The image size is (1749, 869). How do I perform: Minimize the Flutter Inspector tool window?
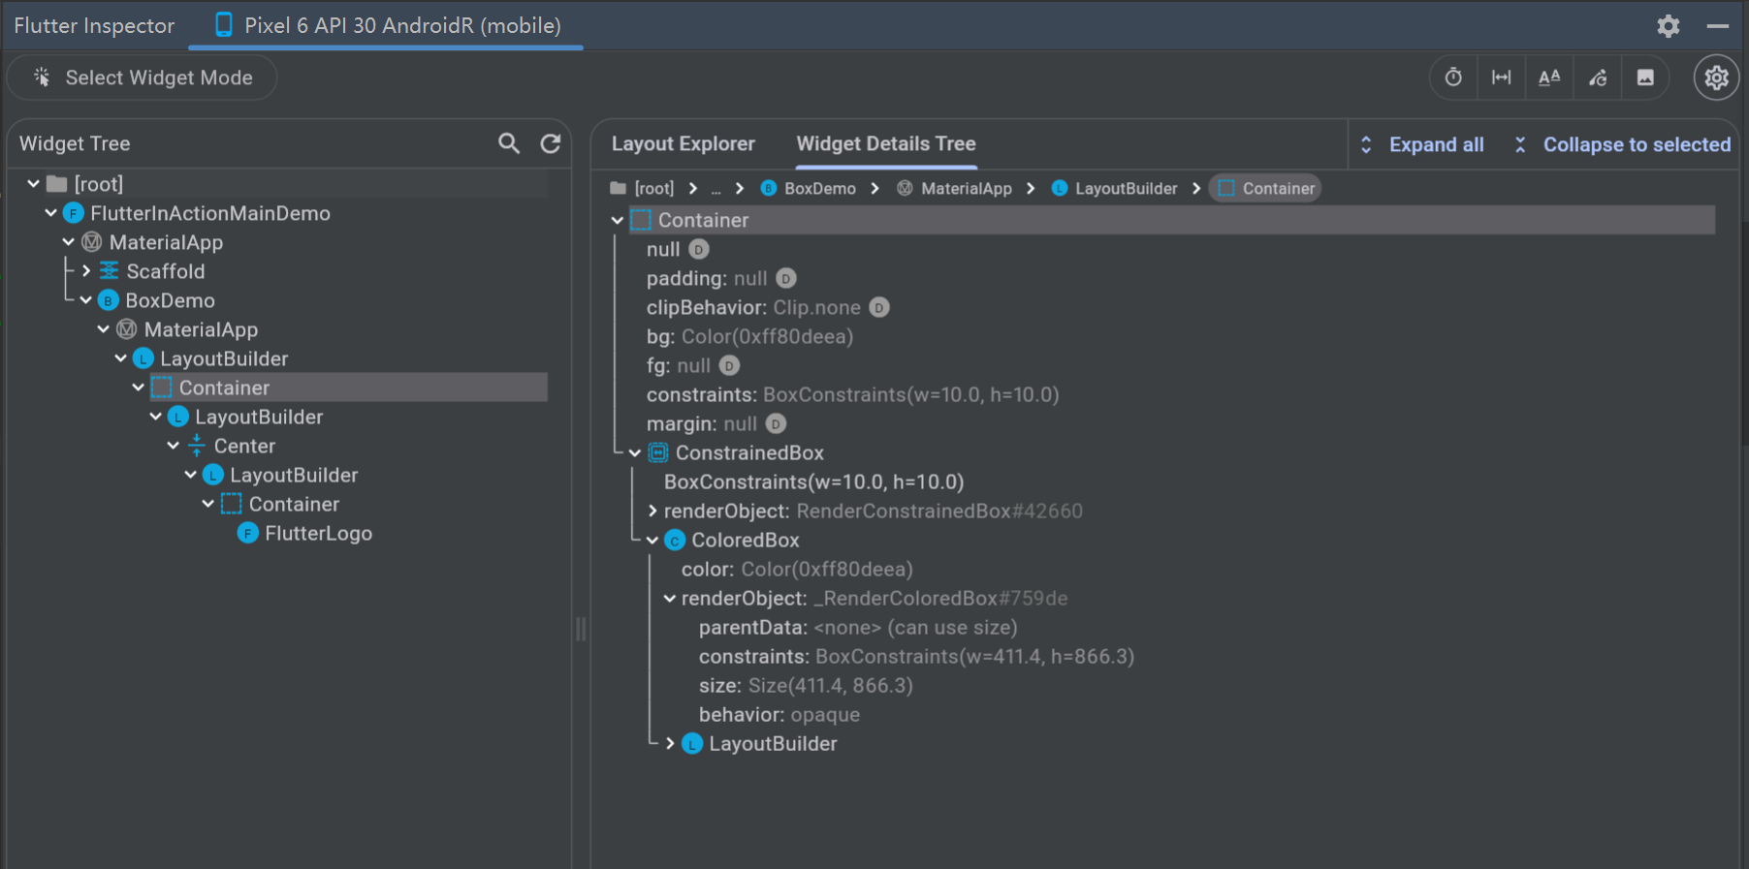[x=1717, y=26]
